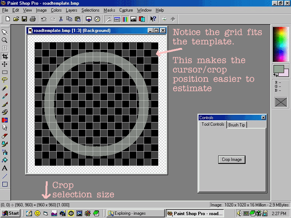Select the Flood Fill bucket tool

pos(5,160)
